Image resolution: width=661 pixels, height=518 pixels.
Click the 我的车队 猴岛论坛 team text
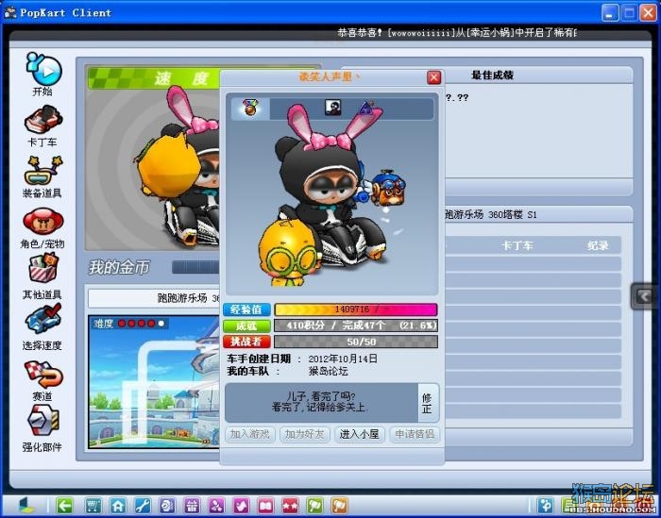287,371
